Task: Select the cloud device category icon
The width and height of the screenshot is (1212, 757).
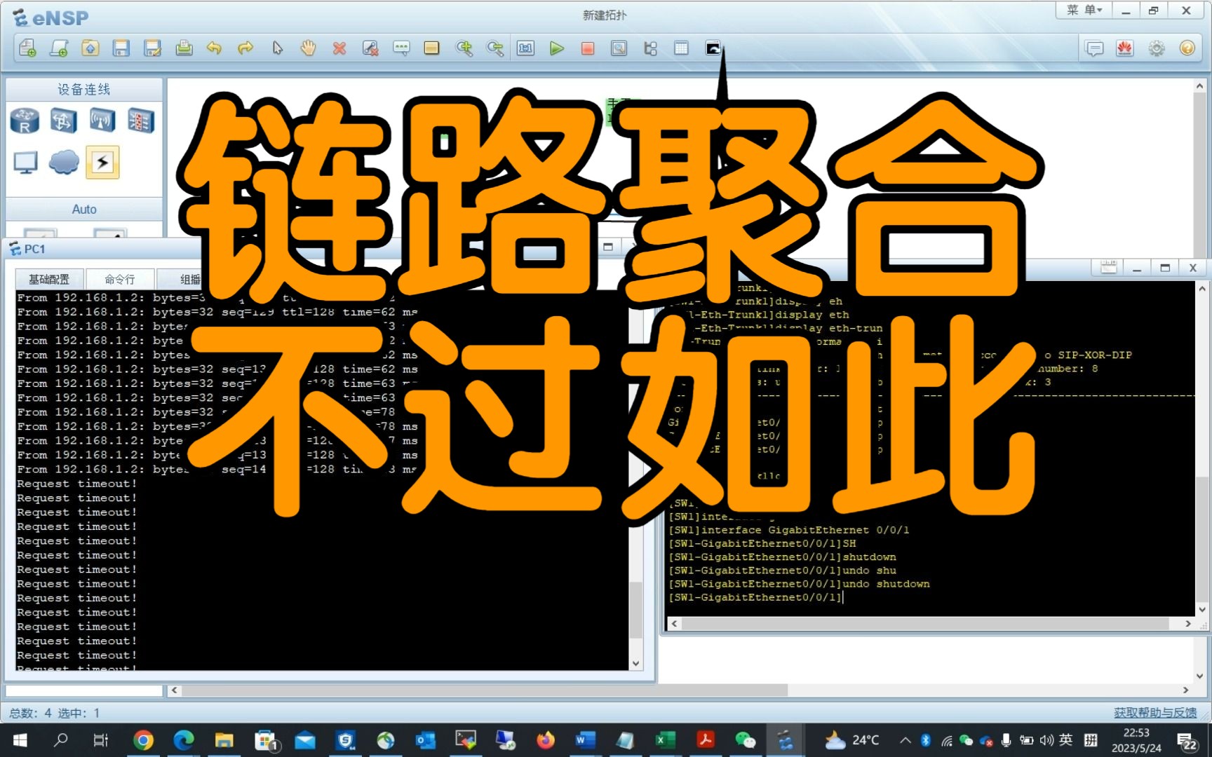Action: point(64,163)
